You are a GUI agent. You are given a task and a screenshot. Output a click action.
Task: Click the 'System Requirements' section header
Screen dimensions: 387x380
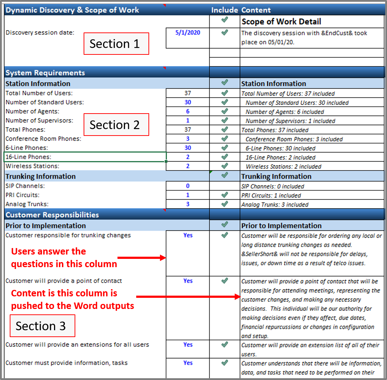tap(45, 73)
